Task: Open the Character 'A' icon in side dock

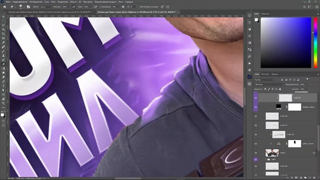Action: [249, 36]
